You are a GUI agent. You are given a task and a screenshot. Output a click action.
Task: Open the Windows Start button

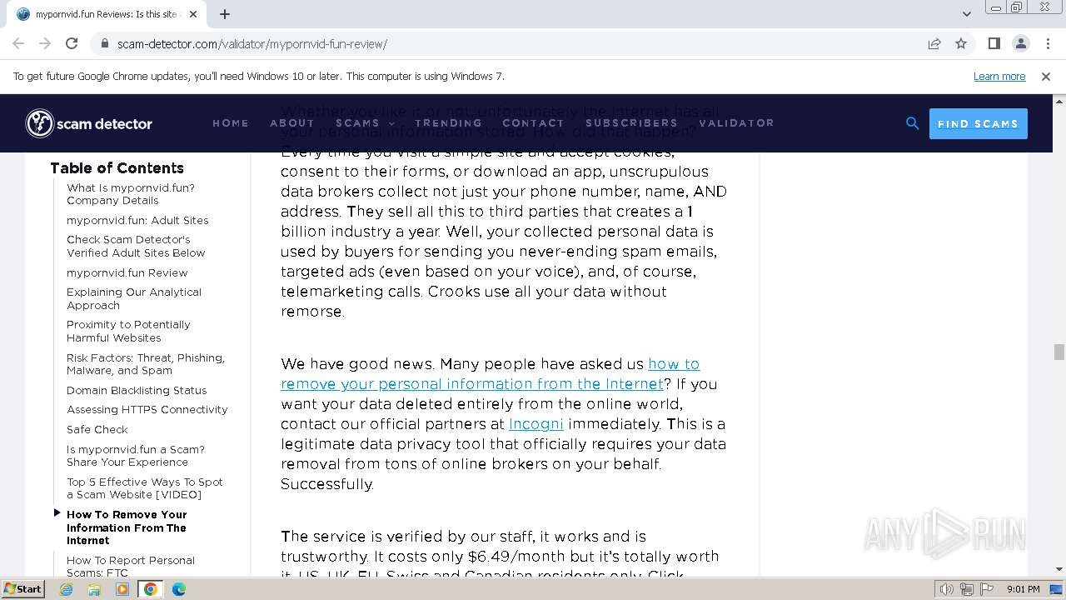[22, 589]
